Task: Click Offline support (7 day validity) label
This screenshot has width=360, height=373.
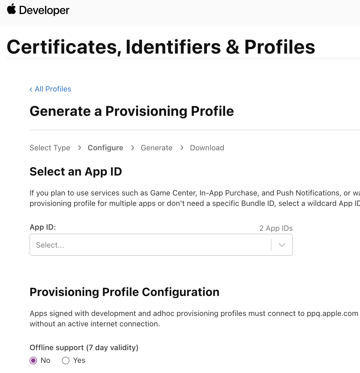Action: [84, 348]
